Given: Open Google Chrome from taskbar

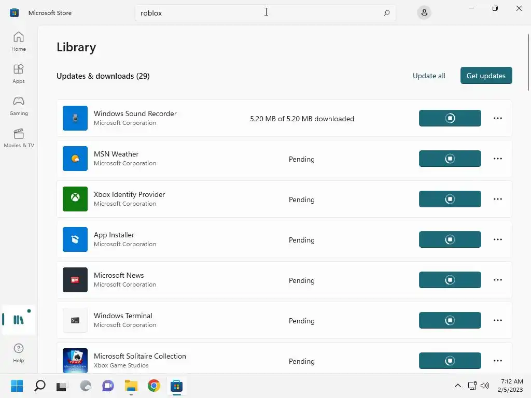Looking at the screenshot, I should (x=153, y=386).
